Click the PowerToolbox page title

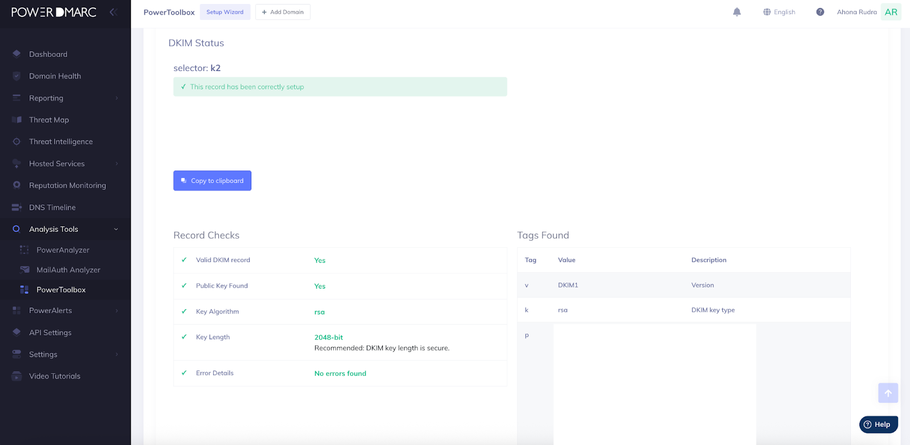point(169,12)
